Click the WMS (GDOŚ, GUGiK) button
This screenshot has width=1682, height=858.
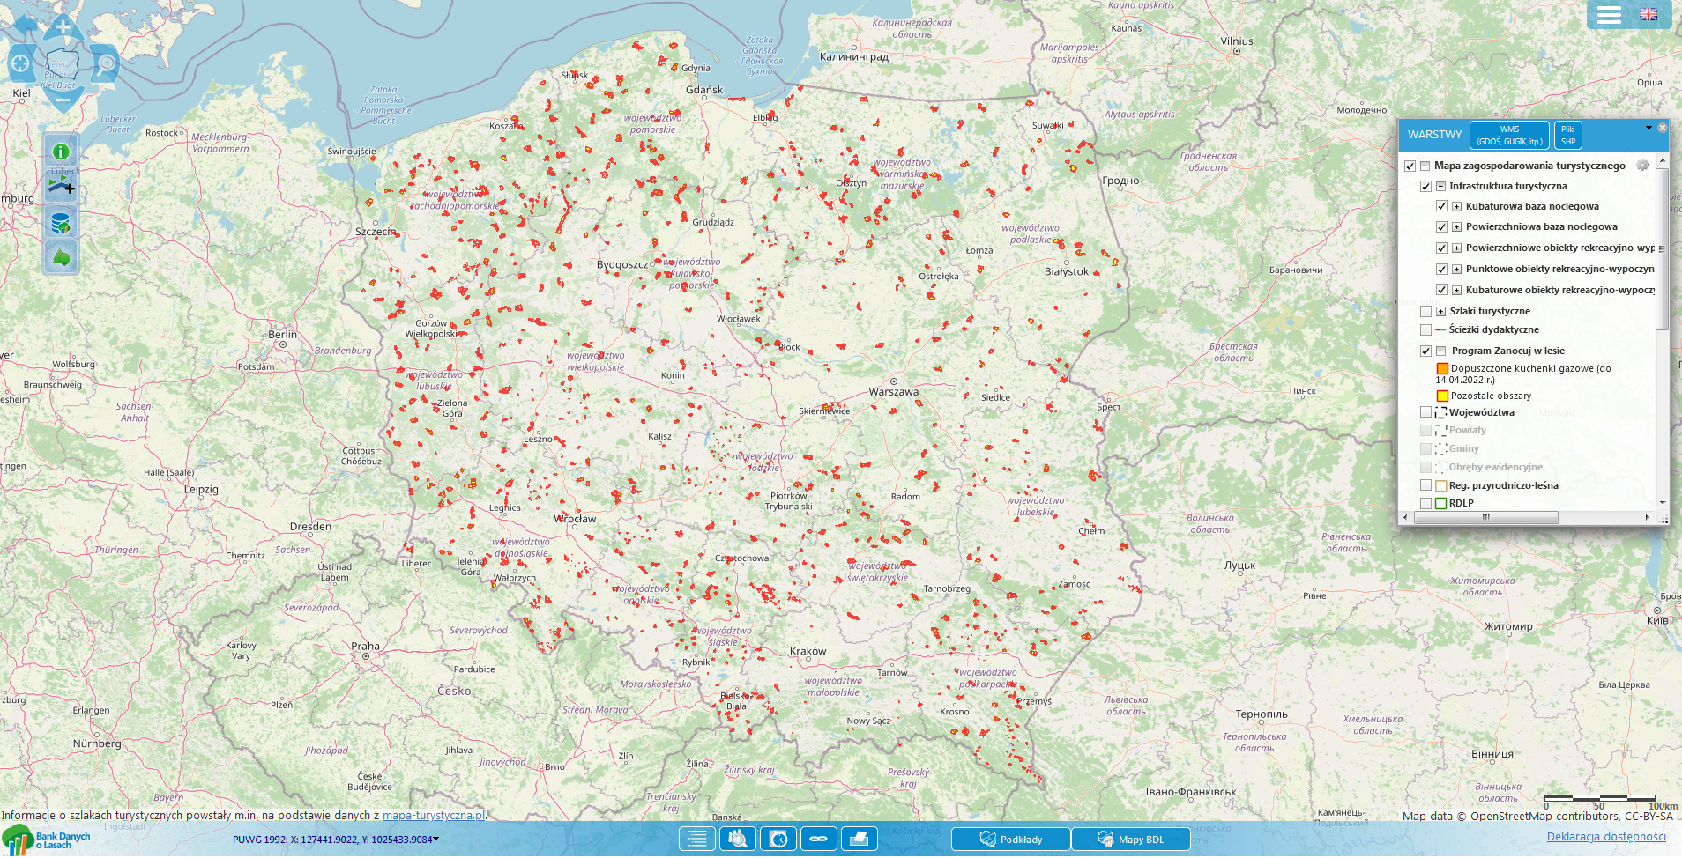(x=1509, y=135)
